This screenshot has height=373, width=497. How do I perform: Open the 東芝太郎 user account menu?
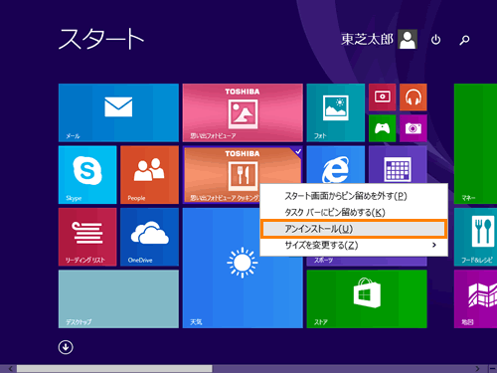pos(379,39)
